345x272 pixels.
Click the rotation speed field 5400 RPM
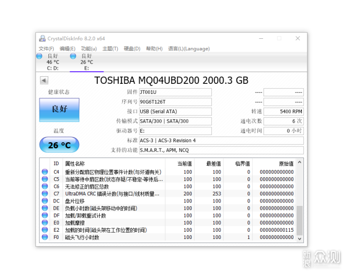click(284, 112)
